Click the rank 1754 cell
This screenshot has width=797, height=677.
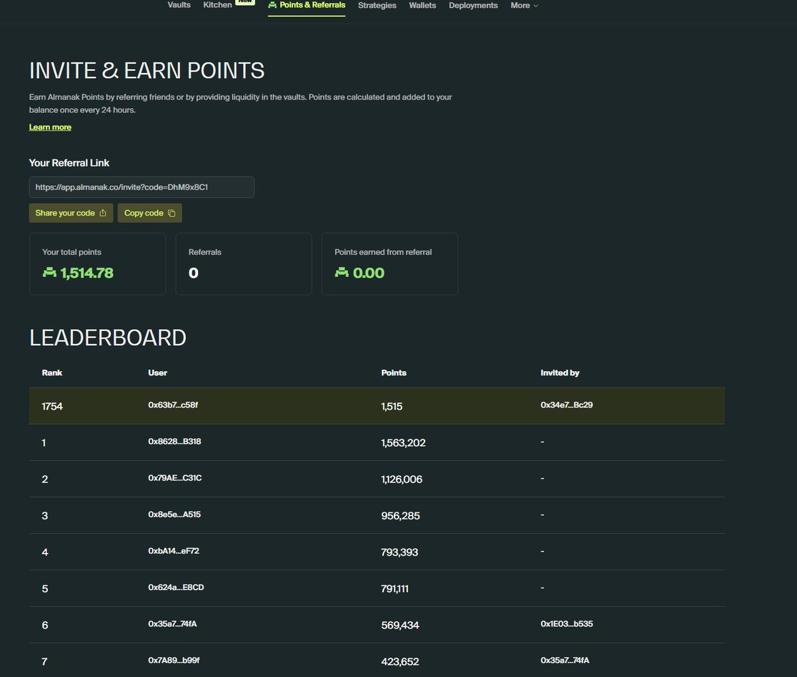(x=52, y=406)
